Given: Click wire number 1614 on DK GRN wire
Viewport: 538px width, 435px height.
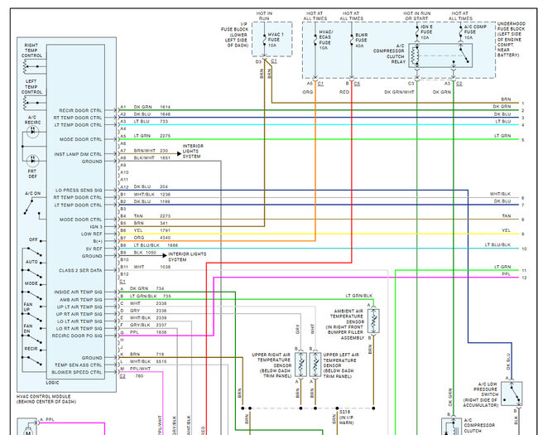Looking at the screenshot, I should [166, 107].
